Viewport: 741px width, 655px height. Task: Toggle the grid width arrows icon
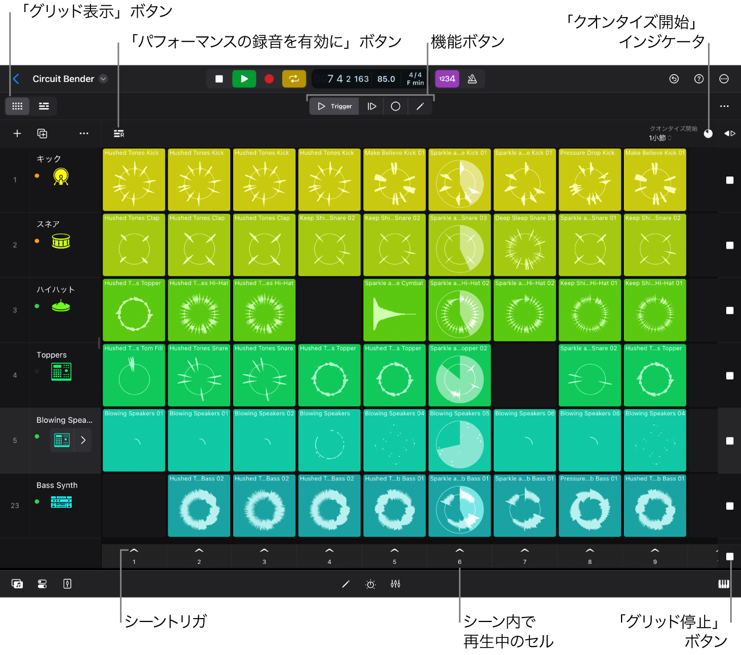(x=730, y=134)
